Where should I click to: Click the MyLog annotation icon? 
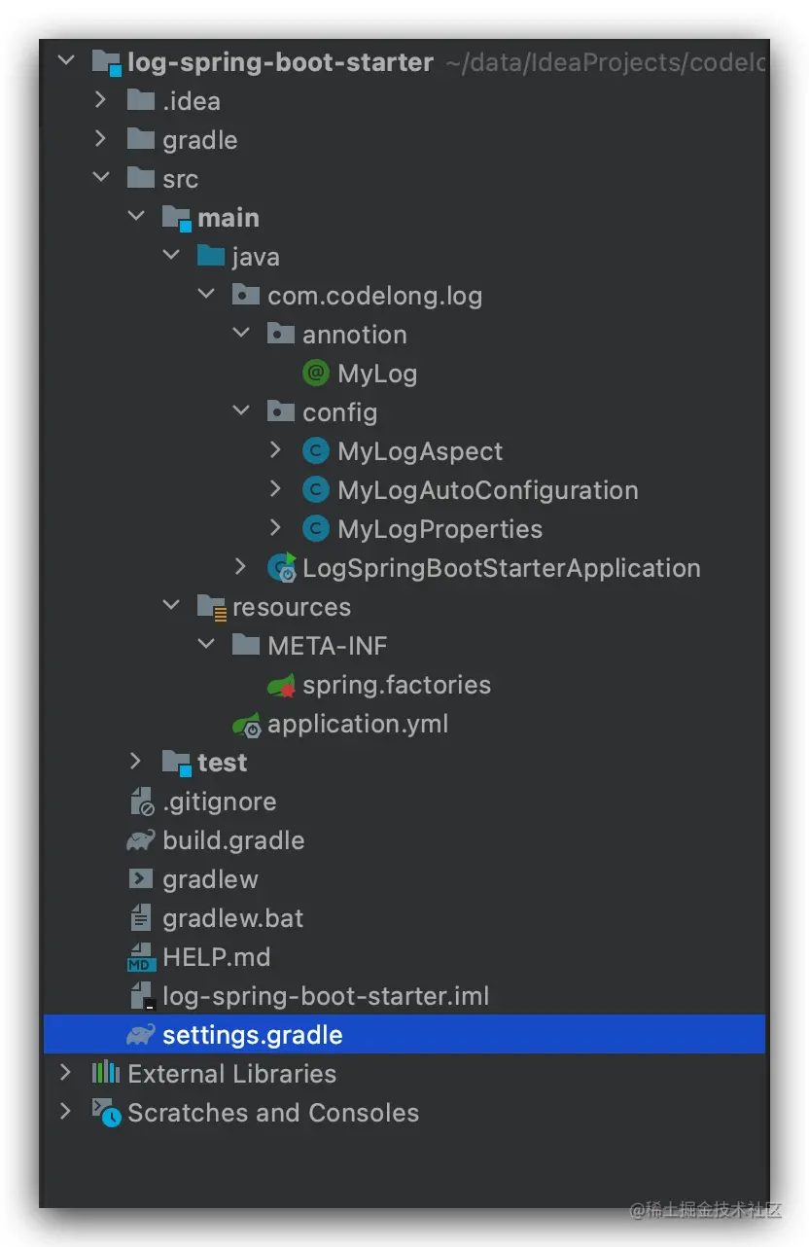click(315, 373)
